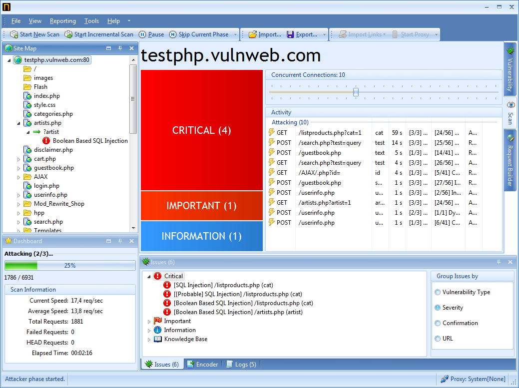The height and width of the screenshot is (388, 519).
Task: Open the Reporting menu
Action: pos(62,21)
